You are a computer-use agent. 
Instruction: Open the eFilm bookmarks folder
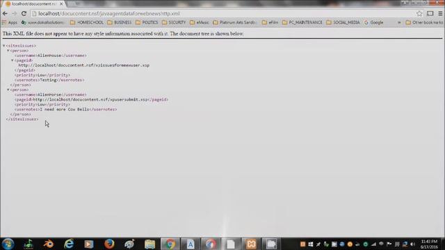[x=270, y=22]
